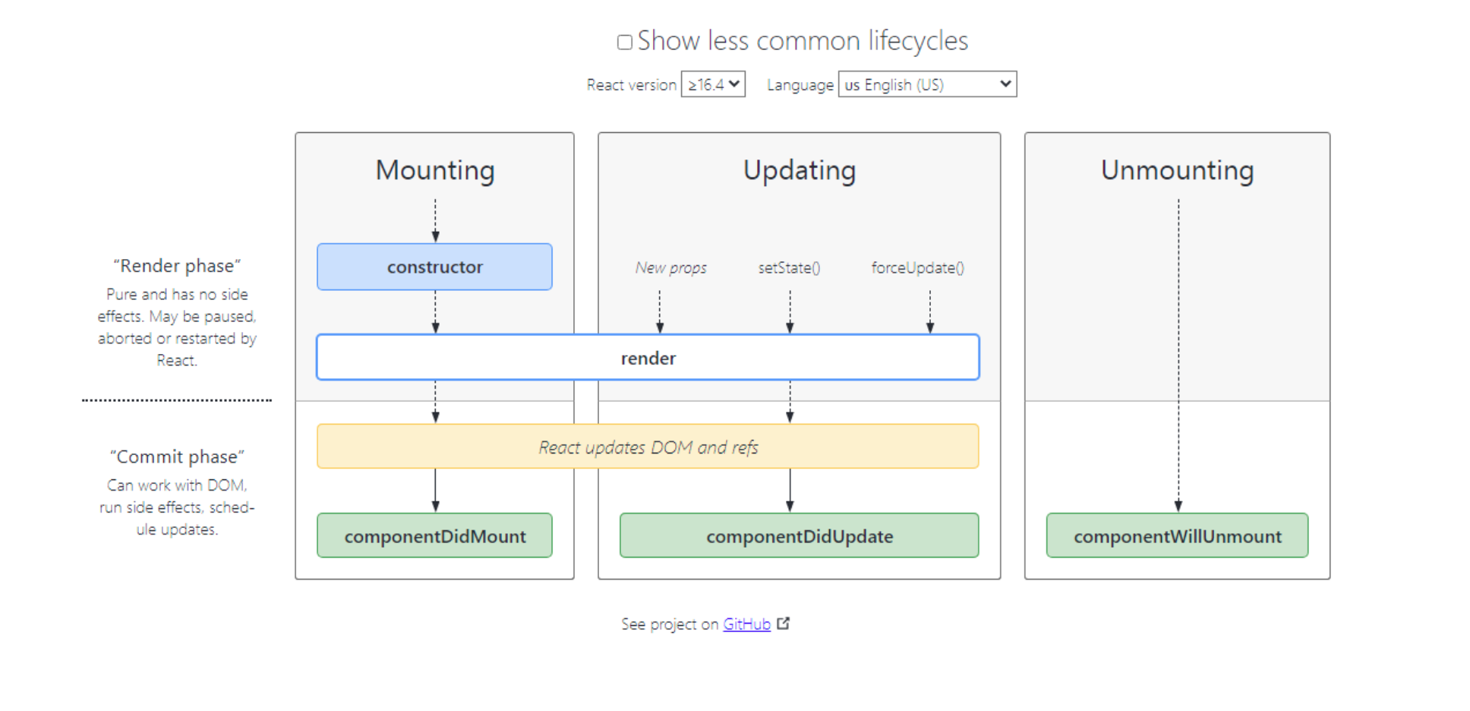Select the forceUpdate() label
Screen dimensions: 1470x711
[917, 267]
